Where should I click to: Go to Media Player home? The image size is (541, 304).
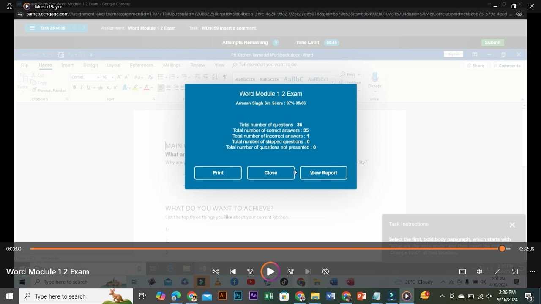point(9,6)
